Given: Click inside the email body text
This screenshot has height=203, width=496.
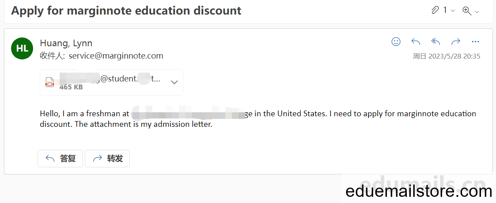Looking at the screenshot, I should tap(258, 119).
